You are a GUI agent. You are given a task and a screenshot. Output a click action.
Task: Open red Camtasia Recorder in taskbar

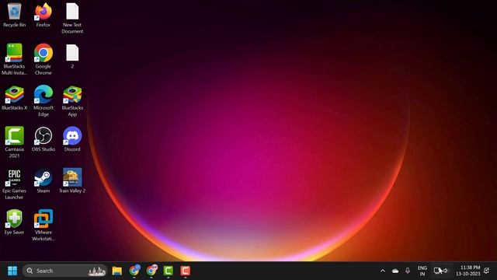[186, 271]
